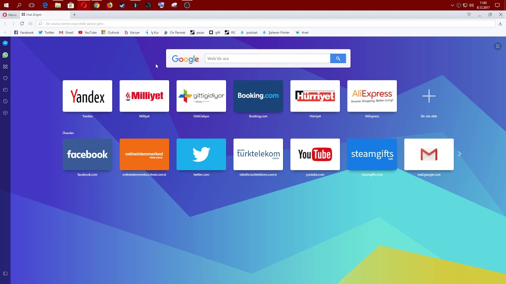The image size is (506, 284).
Task: Open the AliExpress speed dial tile
Action: click(x=372, y=96)
